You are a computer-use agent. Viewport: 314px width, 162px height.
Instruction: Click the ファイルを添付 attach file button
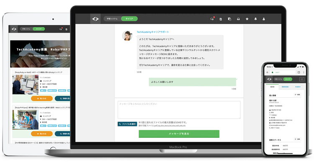[x=127, y=124]
